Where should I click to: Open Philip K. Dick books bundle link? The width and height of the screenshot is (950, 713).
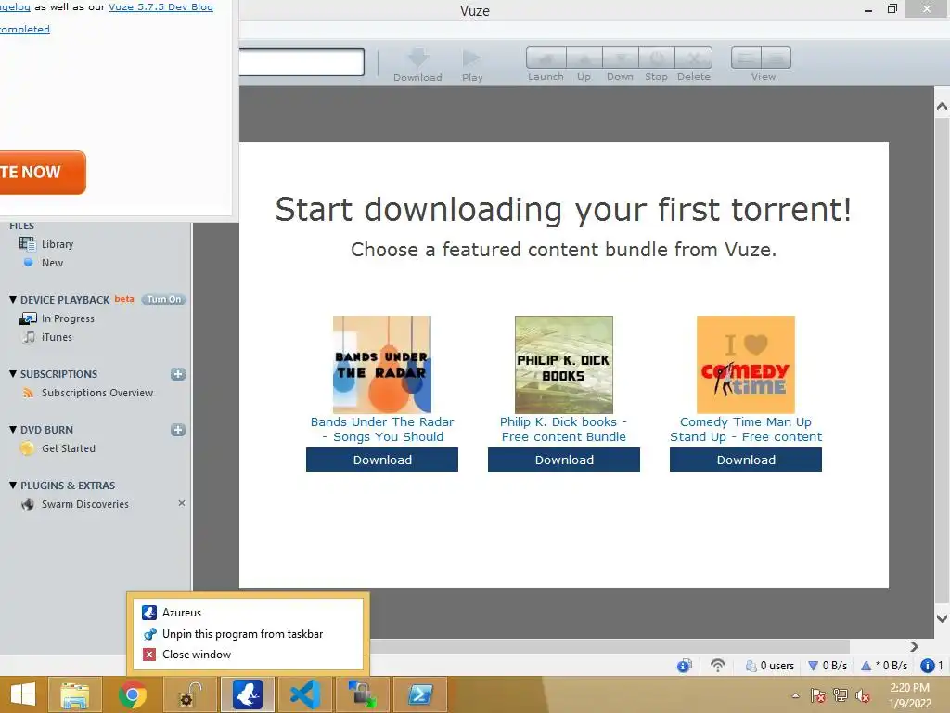(x=563, y=429)
